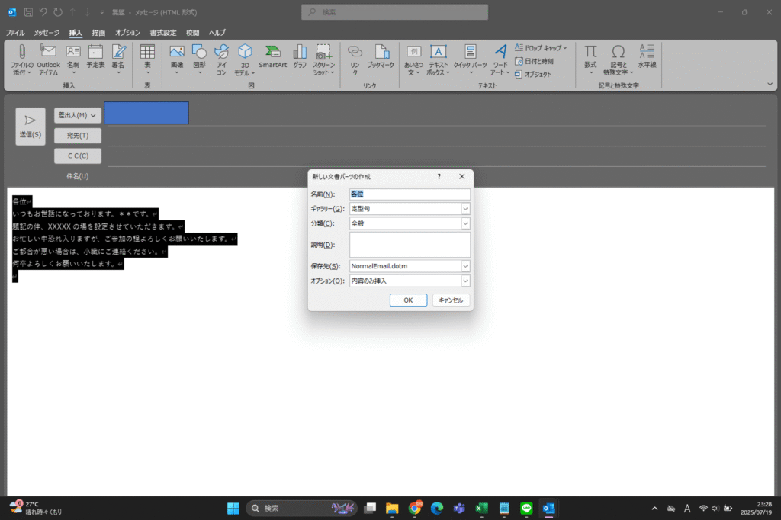Open the greeting text (あいさつ文) menu

[x=413, y=59]
